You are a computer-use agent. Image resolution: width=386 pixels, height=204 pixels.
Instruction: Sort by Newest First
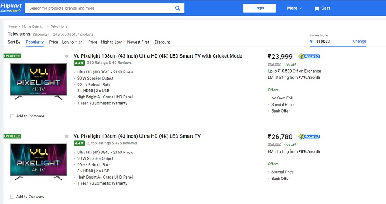point(138,42)
